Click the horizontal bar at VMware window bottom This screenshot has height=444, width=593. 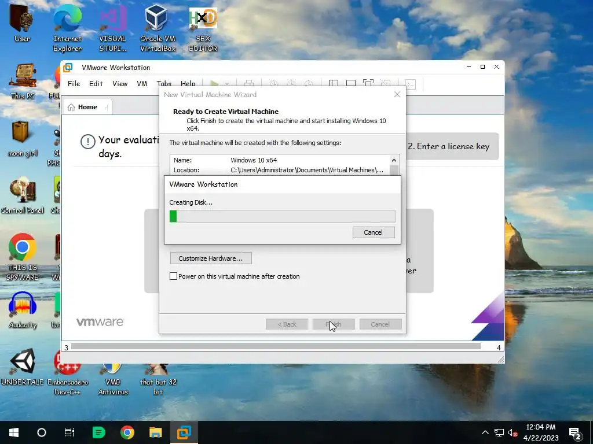click(x=276, y=346)
